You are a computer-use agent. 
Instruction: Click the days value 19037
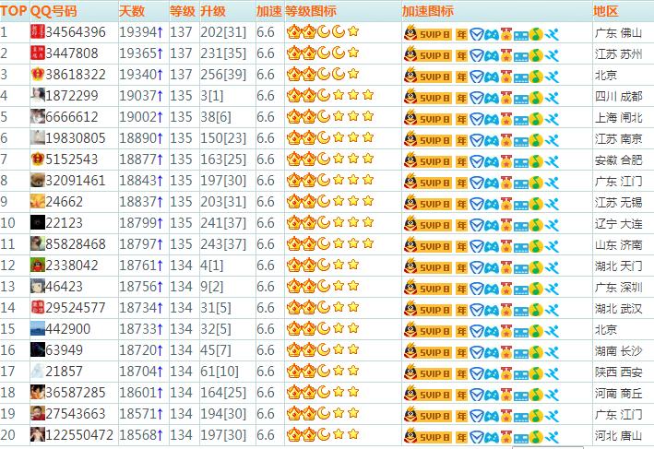coord(138,96)
